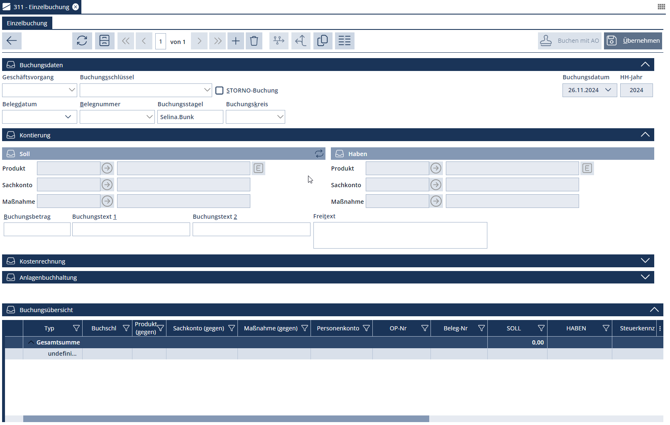The image size is (670, 425).
Task: Open the Geschäftsvorgang dropdown
Action: pyautogui.click(x=72, y=90)
